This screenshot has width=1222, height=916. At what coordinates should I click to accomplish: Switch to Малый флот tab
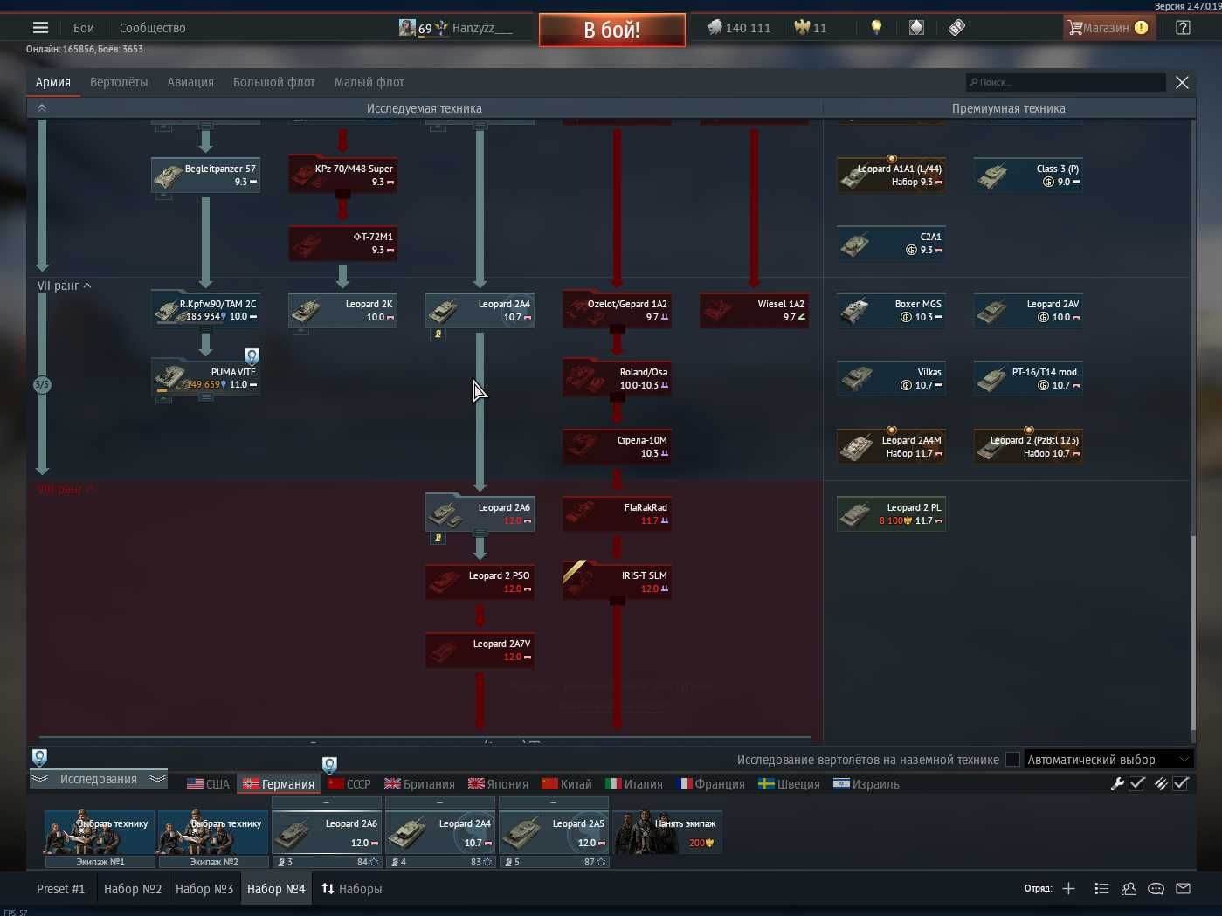click(369, 82)
